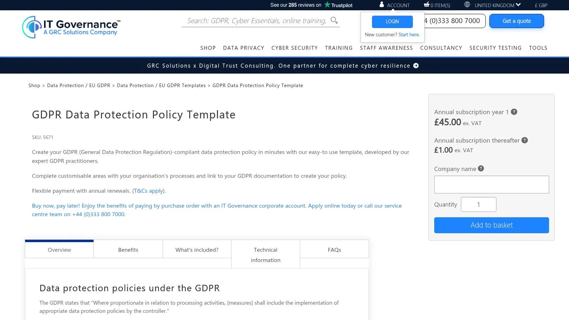Switch to the Benefits tab
This screenshot has height=320, width=569.
tap(128, 249)
